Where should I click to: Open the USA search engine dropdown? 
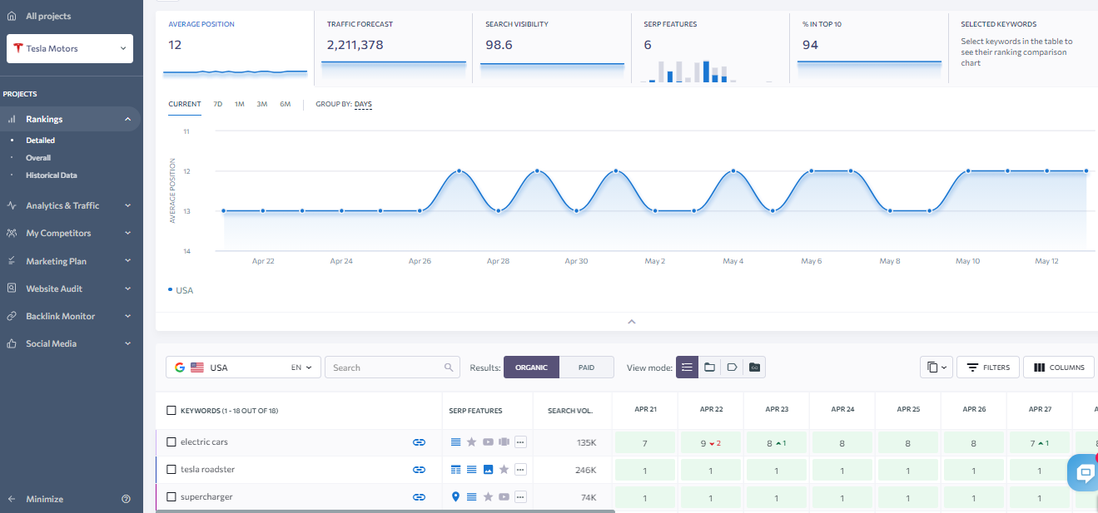point(243,367)
